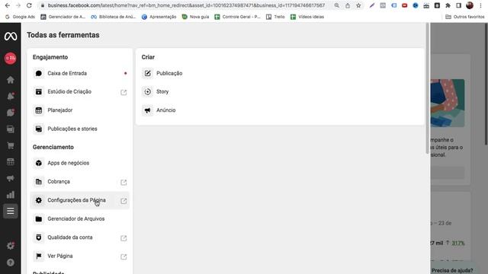The image size is (488, 274).
Task: Open Publicações e stories
Action: (x=79, y=129)
